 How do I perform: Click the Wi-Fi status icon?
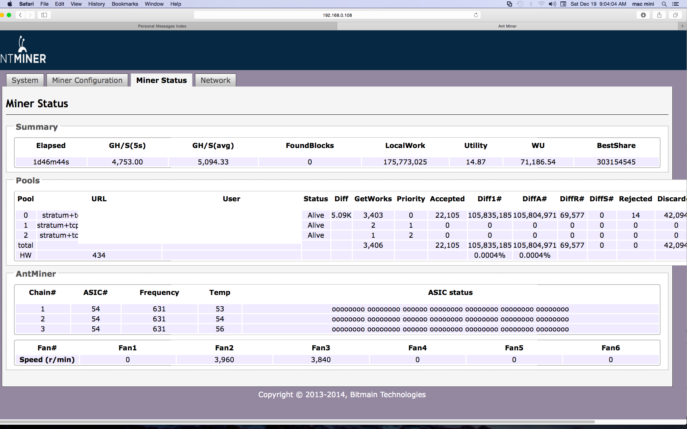tap(541, 4)
